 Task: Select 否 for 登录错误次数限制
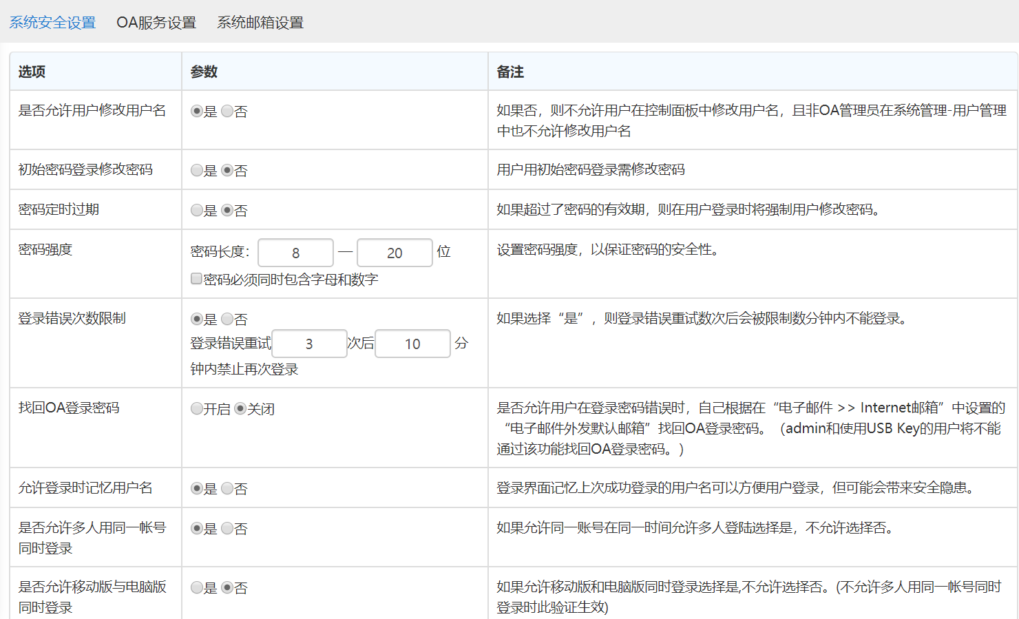tap(227, 319)
